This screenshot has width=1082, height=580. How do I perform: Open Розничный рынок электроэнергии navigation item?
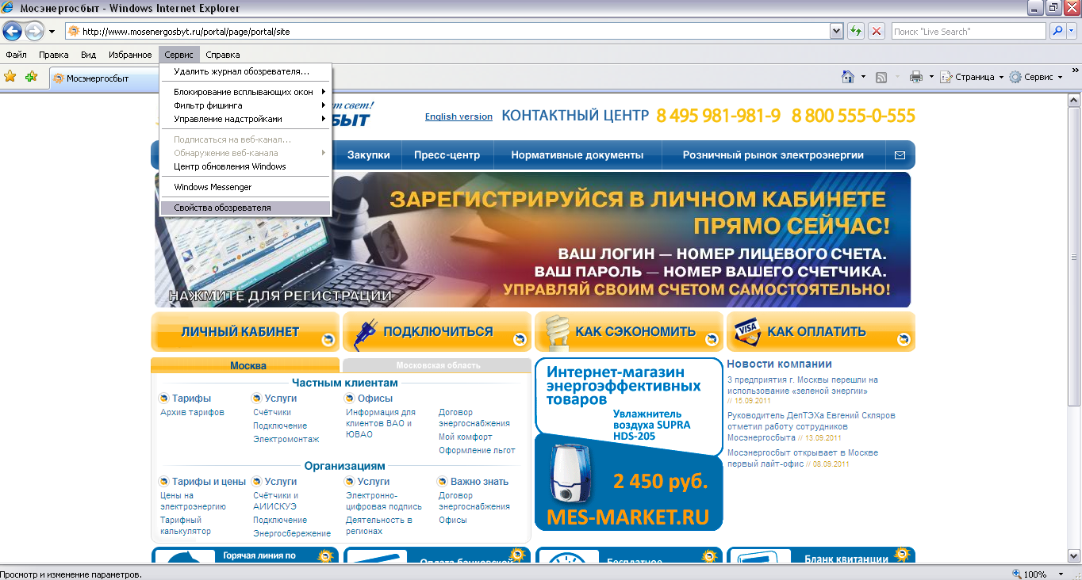[x=773, y=155]
